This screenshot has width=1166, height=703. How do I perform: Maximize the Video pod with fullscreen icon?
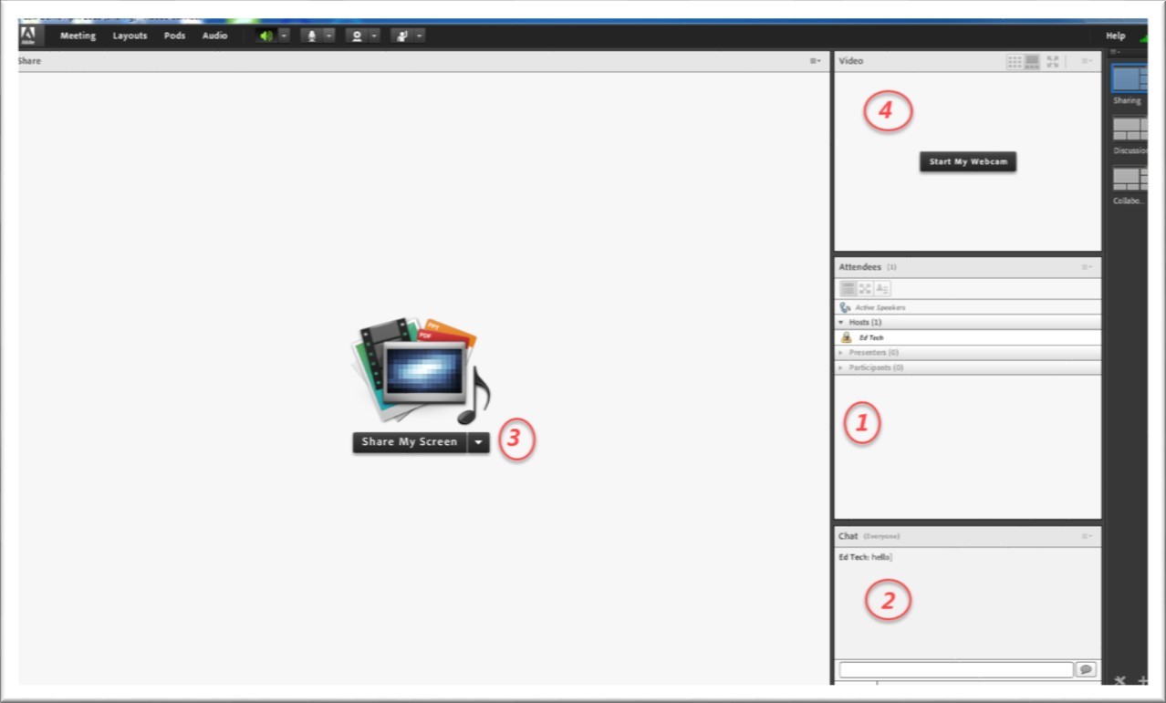pyautogui.click(x=1053, y=61)
